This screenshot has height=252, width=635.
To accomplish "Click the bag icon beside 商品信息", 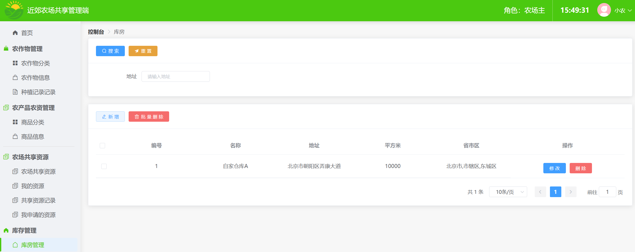I will pos(15,137).
